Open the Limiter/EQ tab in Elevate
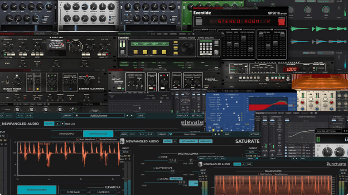Viewport: 348px width, 195px height. (103, 192)
